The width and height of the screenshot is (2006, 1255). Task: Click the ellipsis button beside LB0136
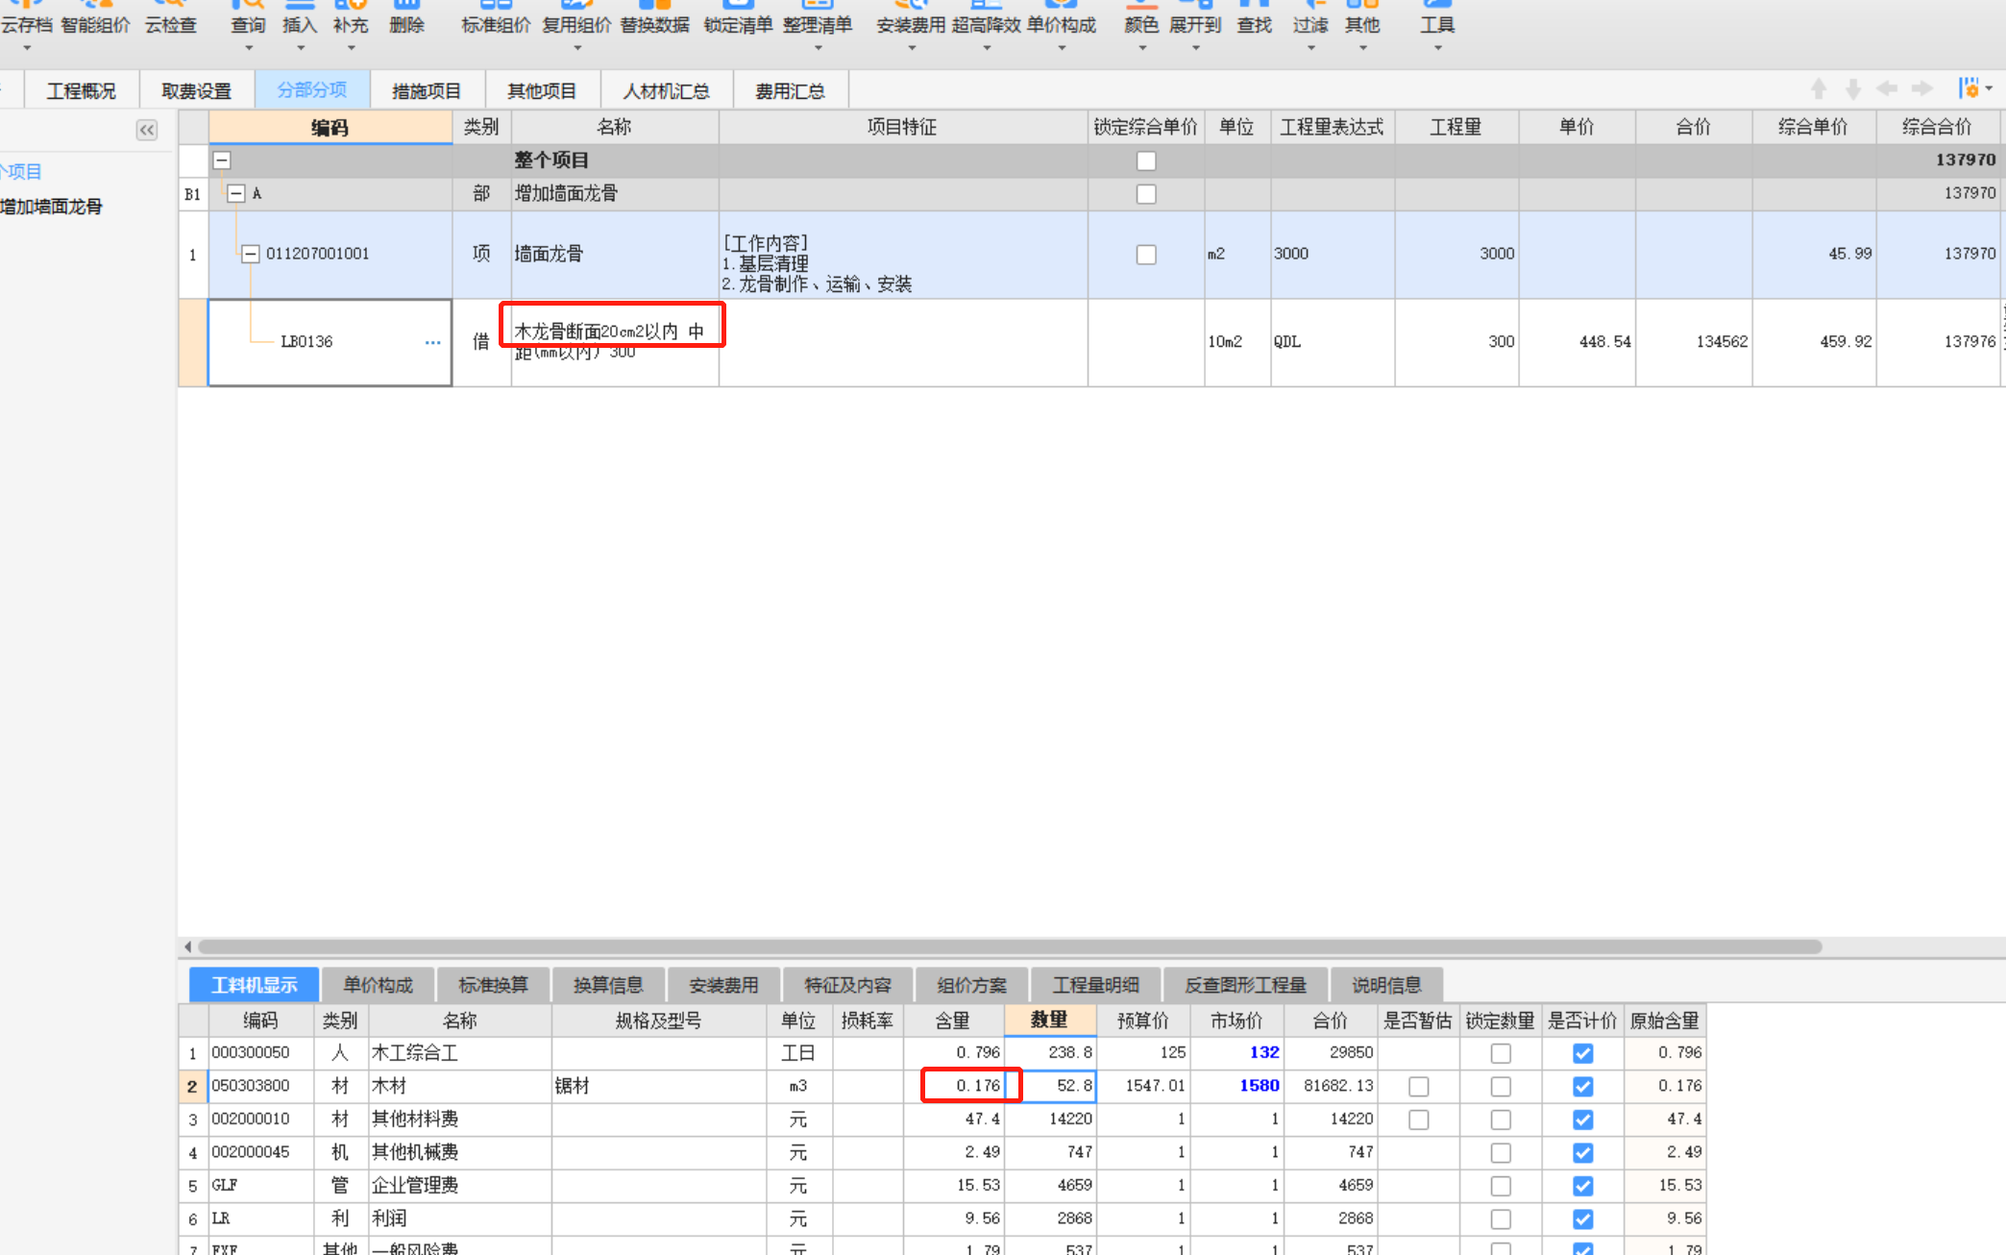point(433,342)
